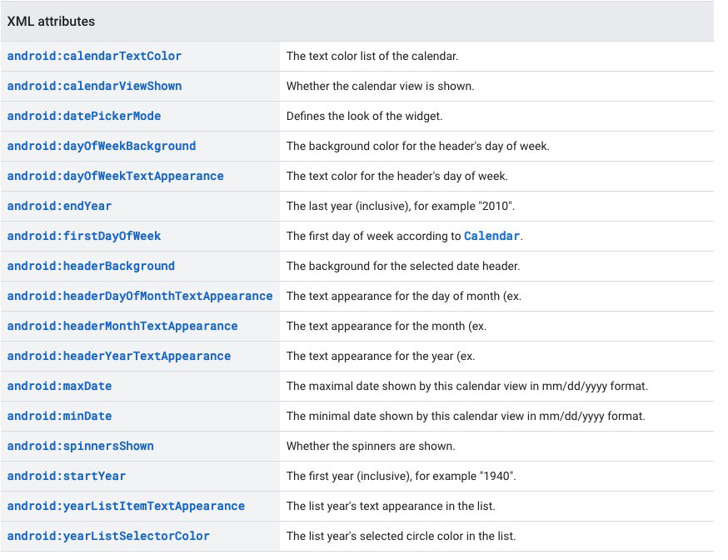Viewport: 728px width, 560px height.
Task: Click the android:firstDayOfWeek link
Action: coord(84,236)
